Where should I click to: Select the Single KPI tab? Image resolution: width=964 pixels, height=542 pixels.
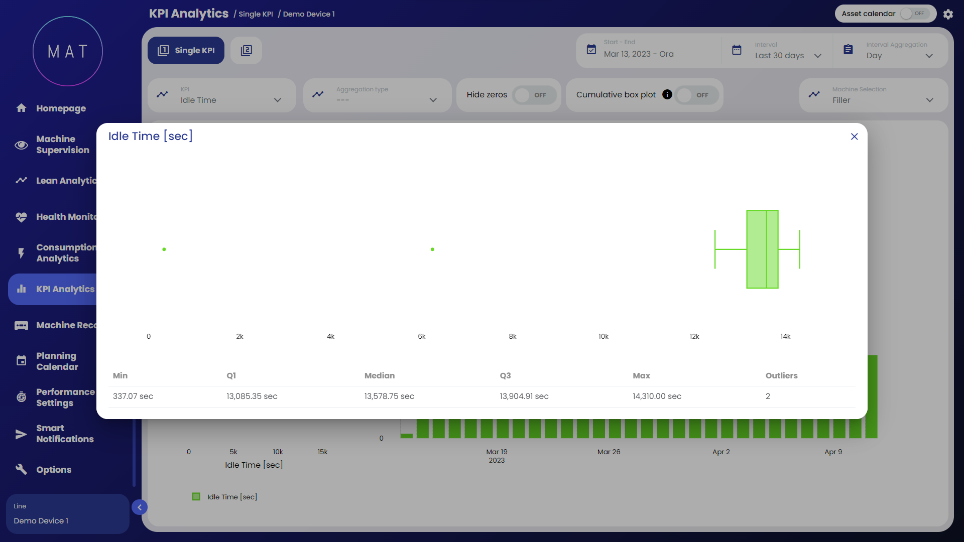coord(186,50)
